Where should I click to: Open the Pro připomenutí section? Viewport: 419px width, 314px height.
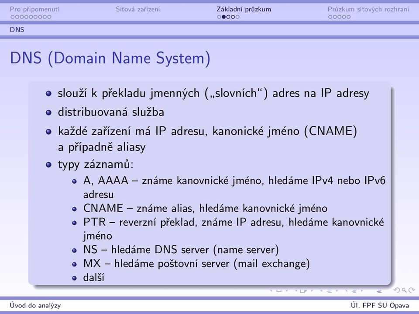[35, 9]
